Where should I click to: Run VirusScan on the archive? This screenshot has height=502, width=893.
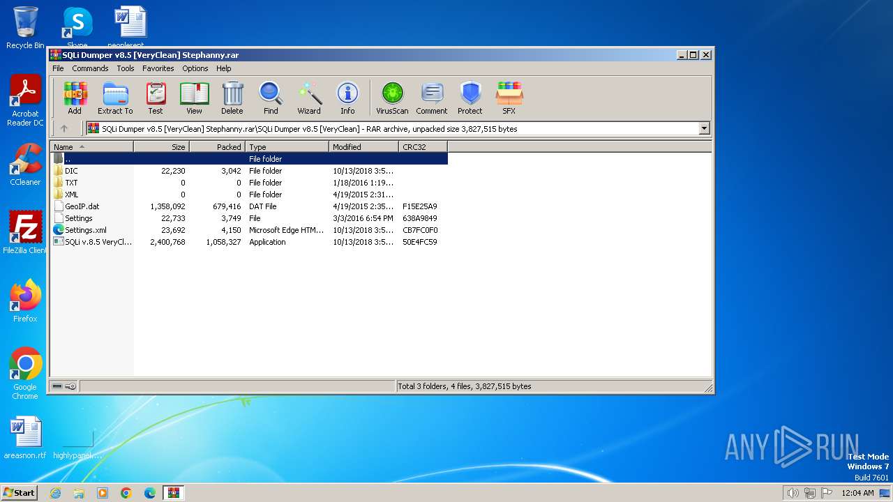pyautogui.click(x=392, y=98)
